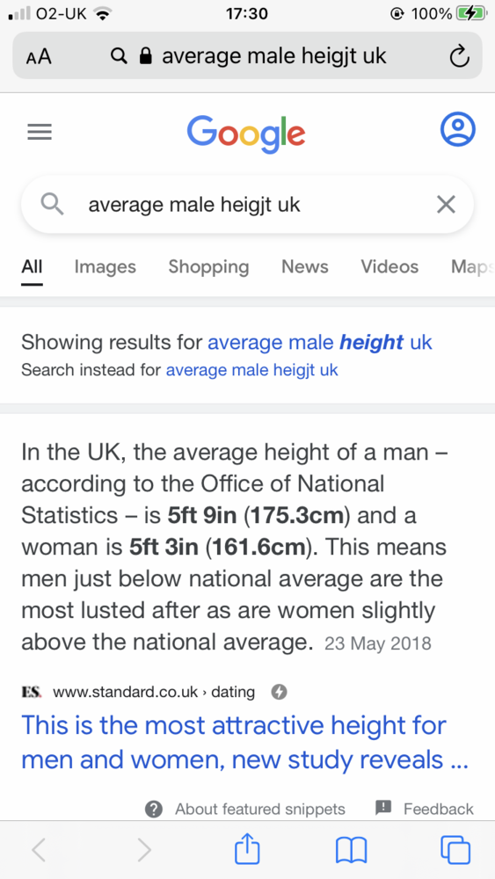Open About featured snippets help
495x879 pixels.
[x=245, y=809]
